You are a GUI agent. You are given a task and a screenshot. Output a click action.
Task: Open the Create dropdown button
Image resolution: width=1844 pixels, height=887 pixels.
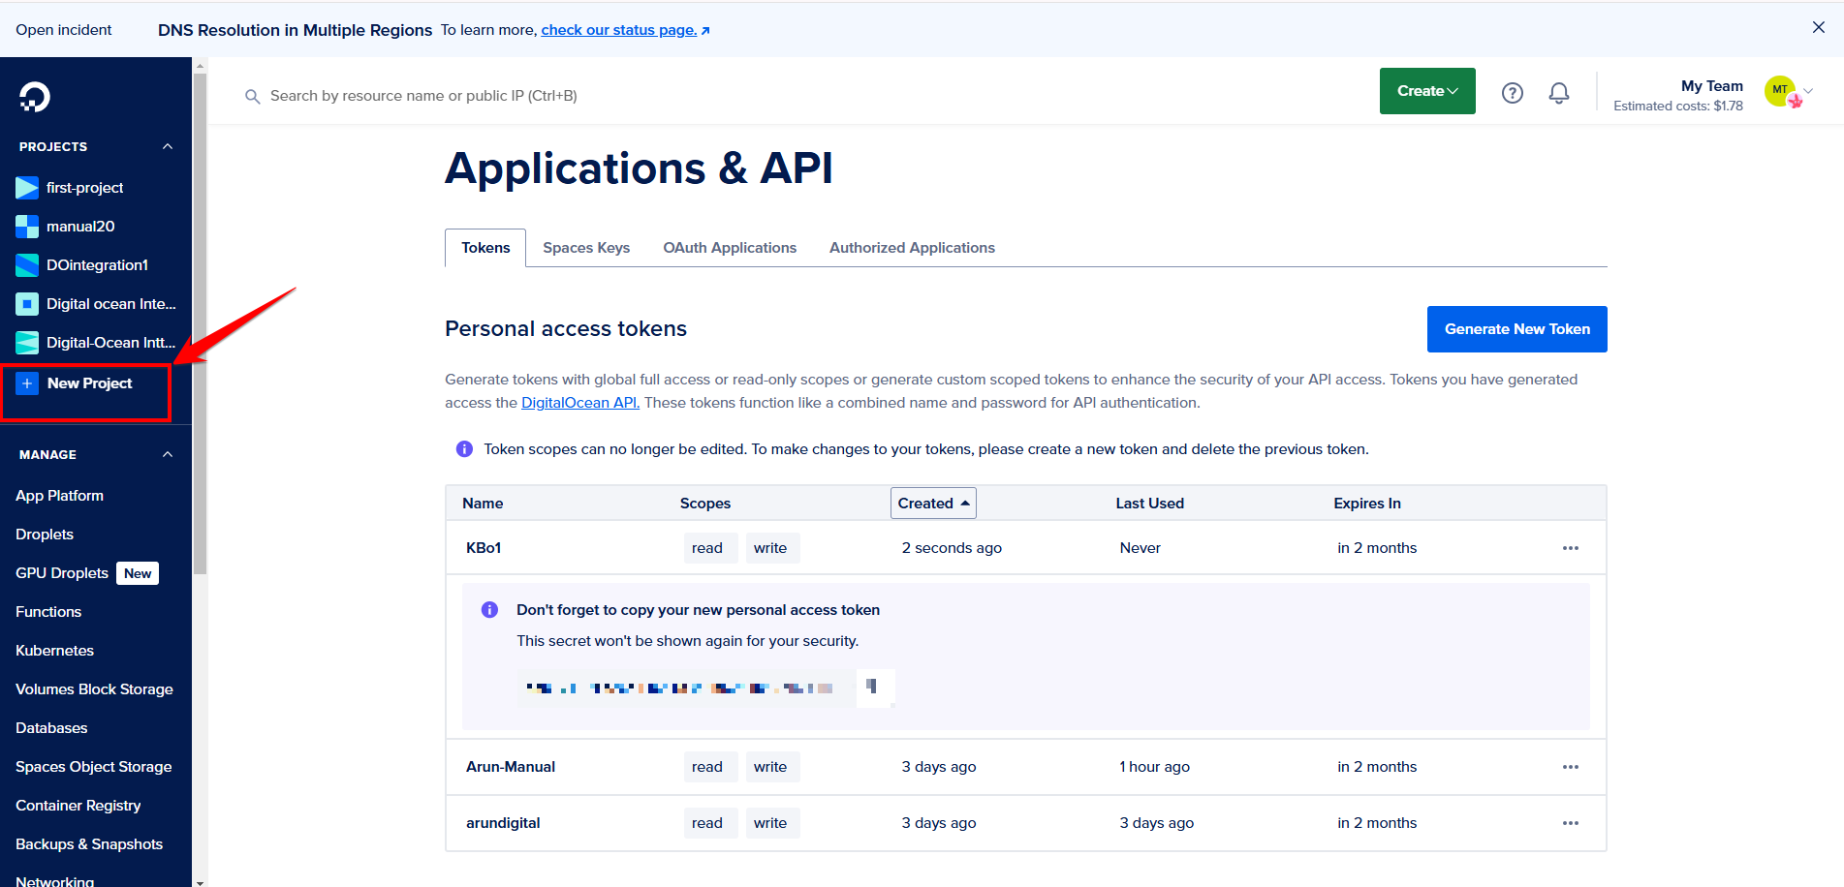1426,91
